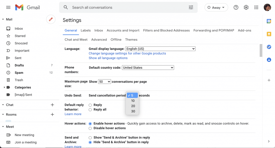
Task: Open the Default country code dropdown
Action: [x=148, y=68]
